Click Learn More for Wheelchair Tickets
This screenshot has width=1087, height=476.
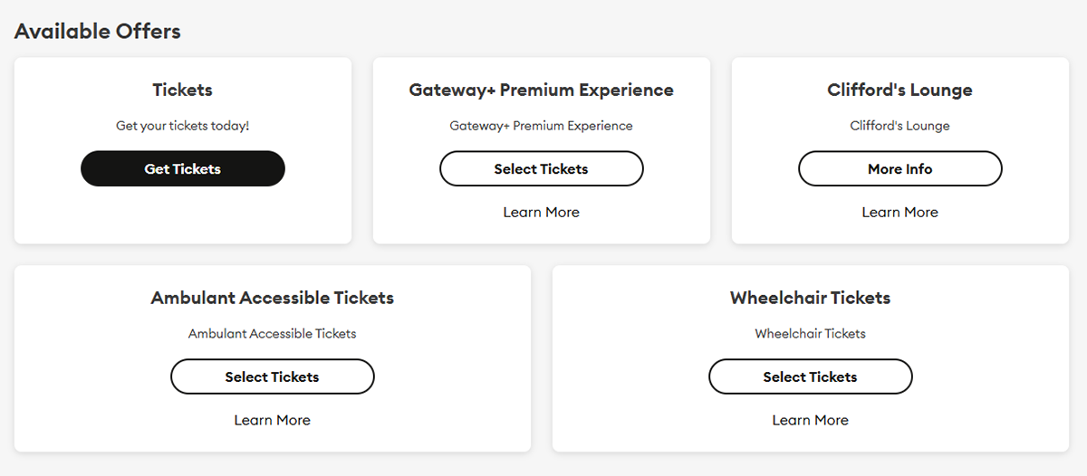(810, 421)
